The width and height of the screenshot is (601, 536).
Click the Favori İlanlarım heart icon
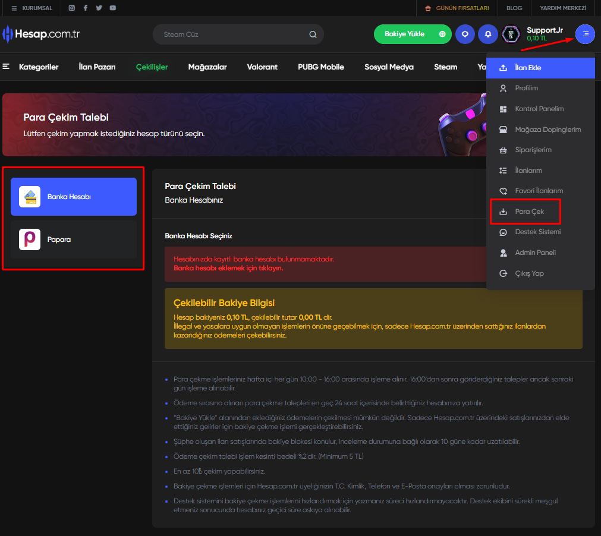pos(504,191)
